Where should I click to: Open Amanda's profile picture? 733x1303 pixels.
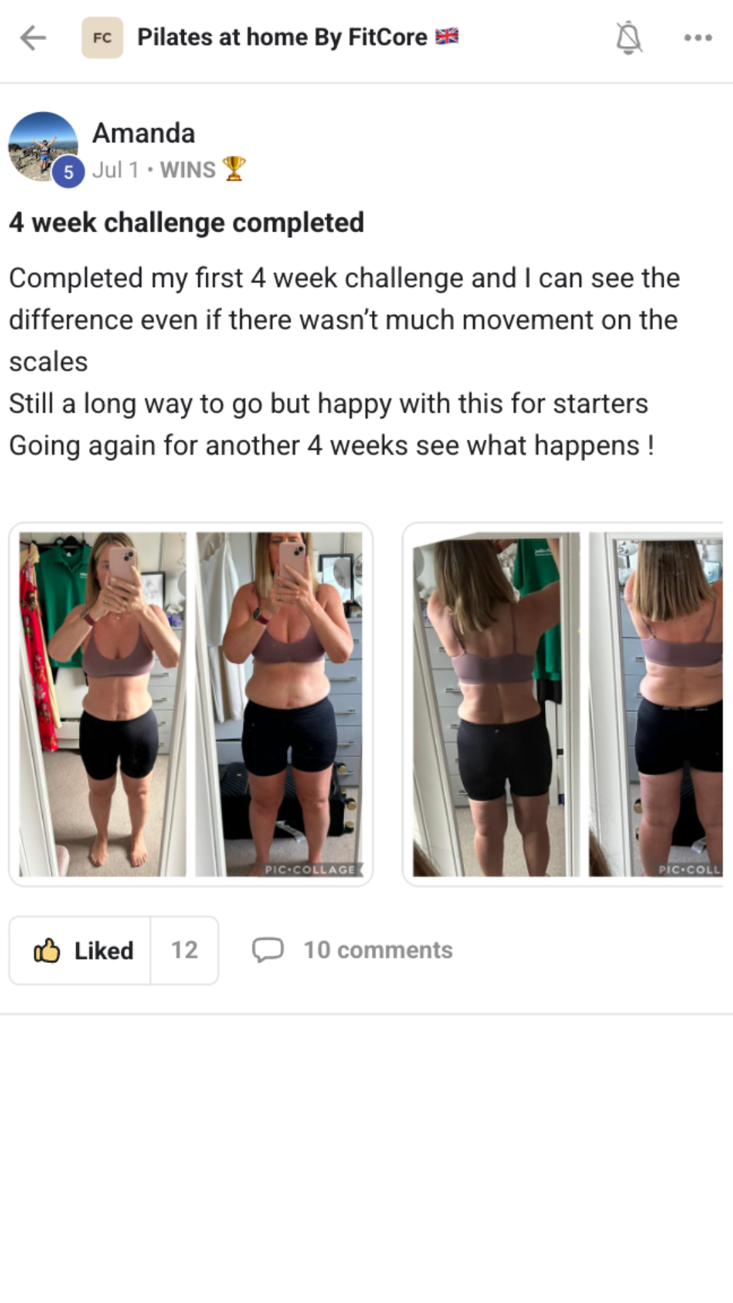(x=43, y=147)
